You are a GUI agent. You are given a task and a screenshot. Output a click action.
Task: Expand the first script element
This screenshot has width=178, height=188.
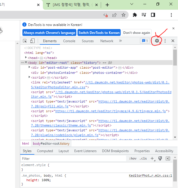29,77
